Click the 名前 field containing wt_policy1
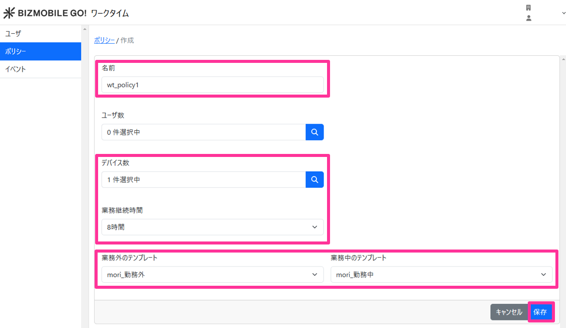Viewport: 566px width, 328px height. (x=212, y=85)
